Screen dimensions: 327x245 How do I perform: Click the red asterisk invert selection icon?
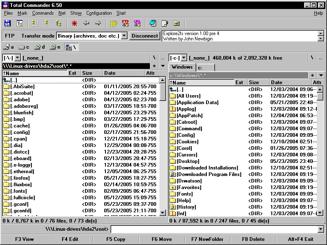click(x=74, y=23)
